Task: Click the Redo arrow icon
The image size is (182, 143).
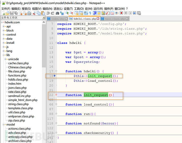Action: 52,13
